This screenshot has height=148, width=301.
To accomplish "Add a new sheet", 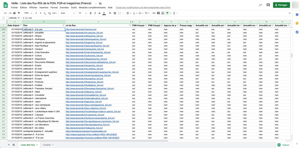I will click(9, 145).
